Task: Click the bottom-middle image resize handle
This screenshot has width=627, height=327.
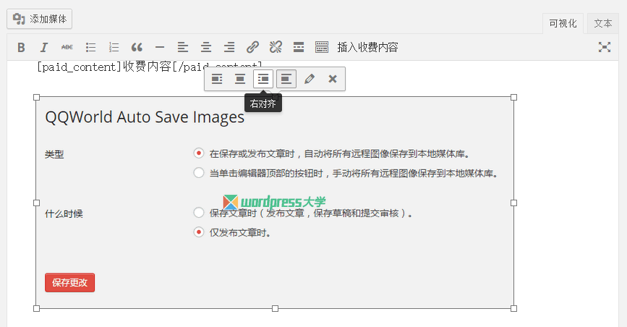Action: [275, 309]
